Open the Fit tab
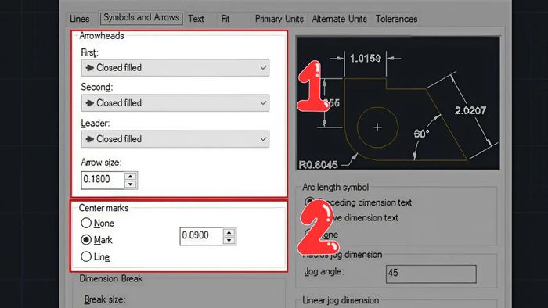This screenshot has width=548, height=308. click(225, 19)
